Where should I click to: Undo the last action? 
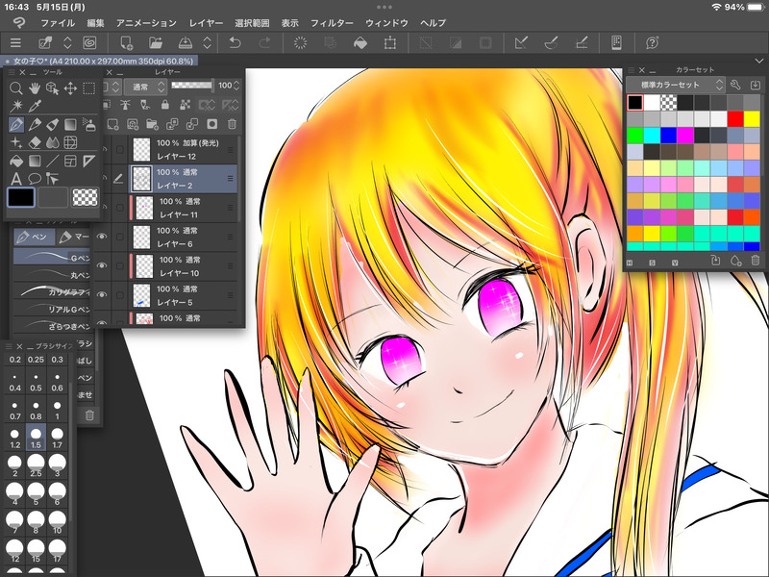point(235,43)
